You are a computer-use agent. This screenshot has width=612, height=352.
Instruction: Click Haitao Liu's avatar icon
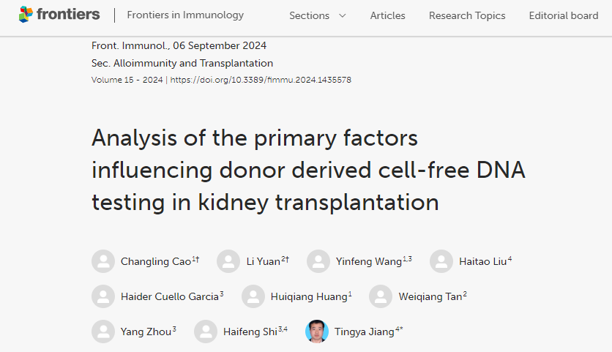click(441, 261)
